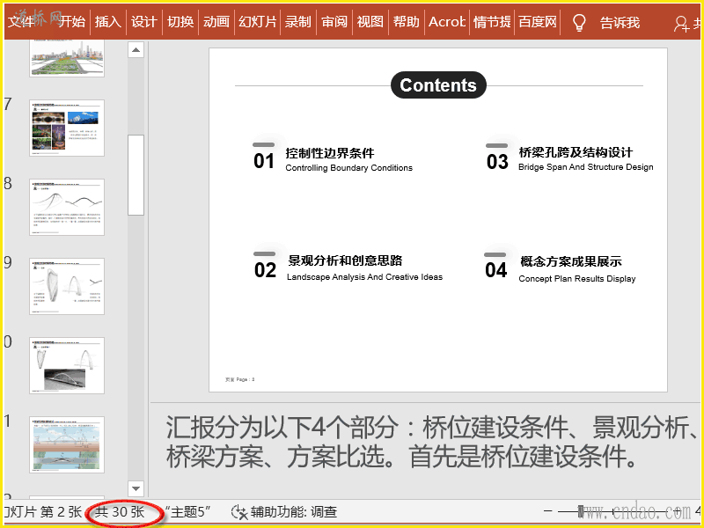Image resolution: width=704 pixels, height=528 pixels.
Task: Open the 情节提要 tab
Action: 492,21
